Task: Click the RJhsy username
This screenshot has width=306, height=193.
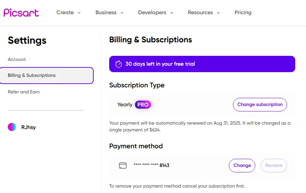Action: pyautogui.click(x=28, y=127)
